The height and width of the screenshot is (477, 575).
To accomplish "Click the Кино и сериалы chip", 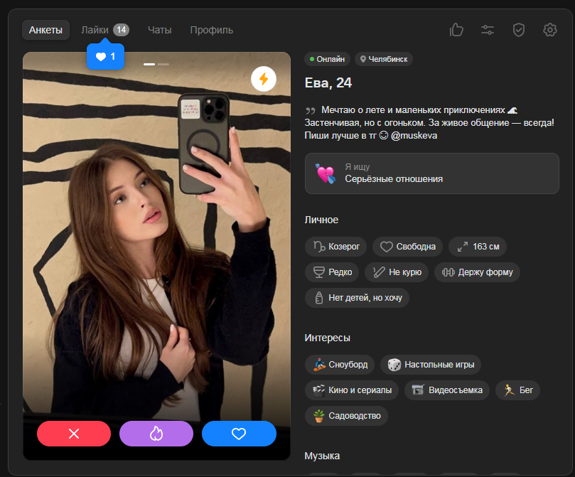I will click(x=352, y=390).
